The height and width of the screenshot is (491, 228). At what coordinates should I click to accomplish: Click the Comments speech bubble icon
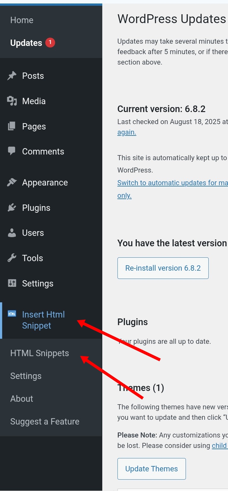coord(12,151)
